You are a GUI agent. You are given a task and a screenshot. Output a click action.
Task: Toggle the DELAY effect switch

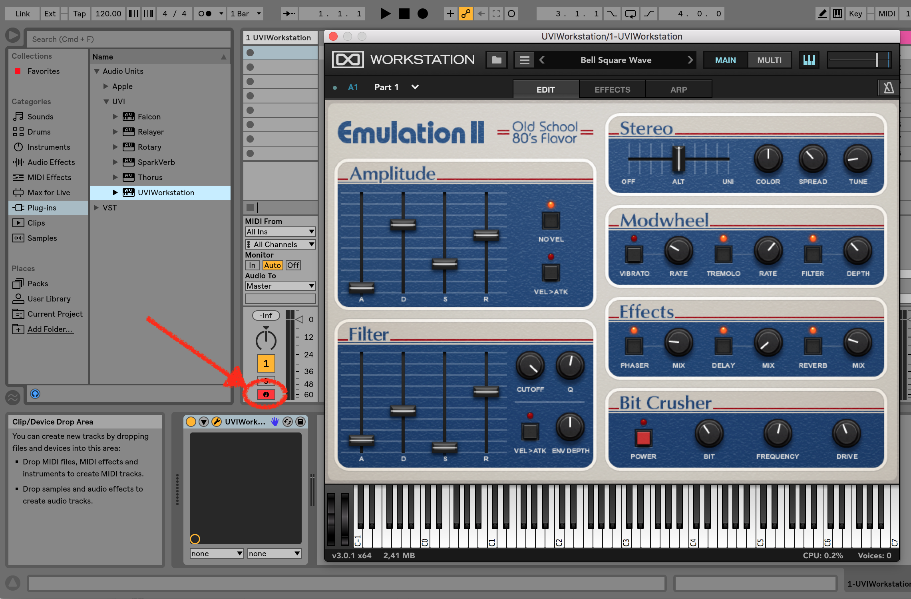(x=723, y=346)
